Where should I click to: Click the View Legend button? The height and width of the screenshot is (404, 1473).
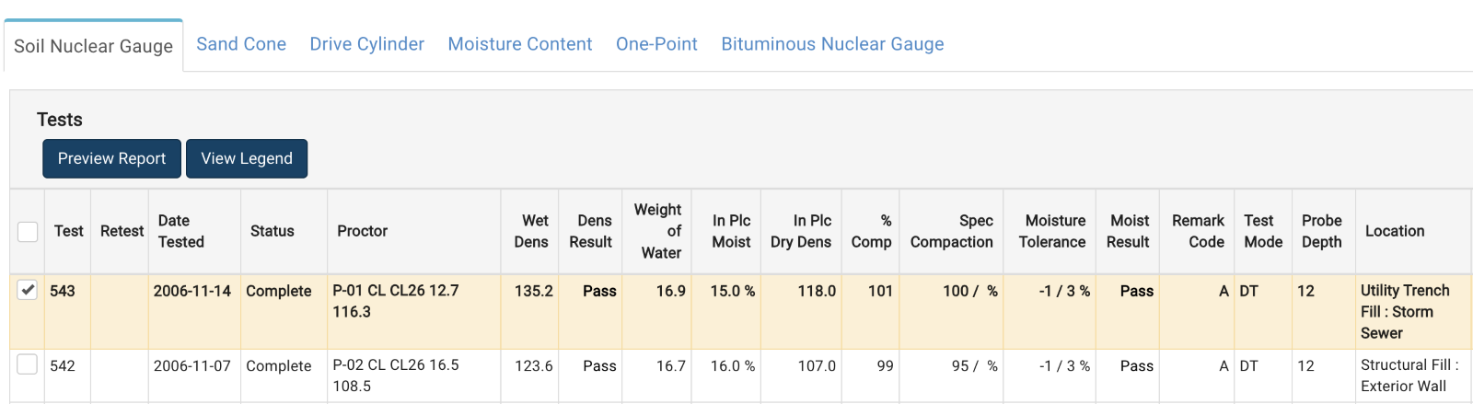click(247, 158)
